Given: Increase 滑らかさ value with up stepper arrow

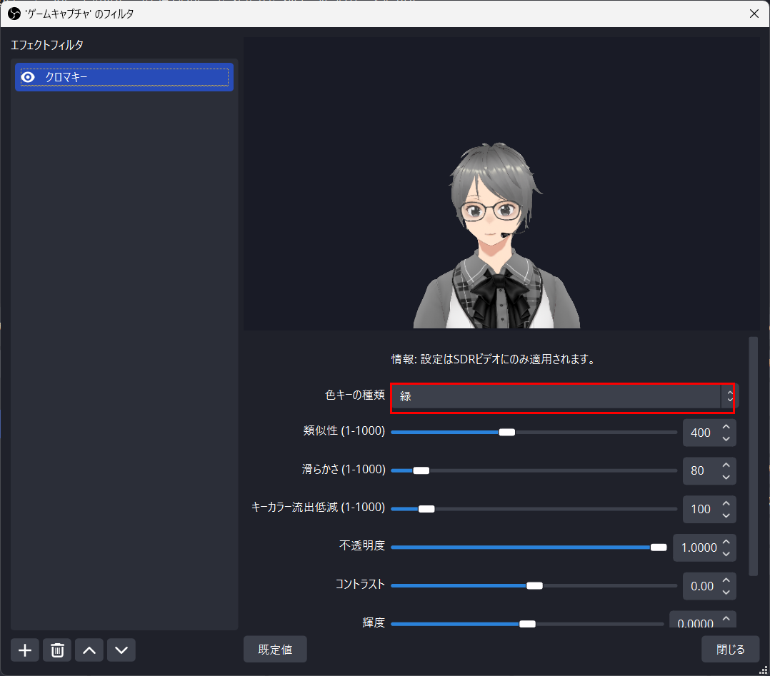Looking at the screenshot, I should [x=726, y=465].
